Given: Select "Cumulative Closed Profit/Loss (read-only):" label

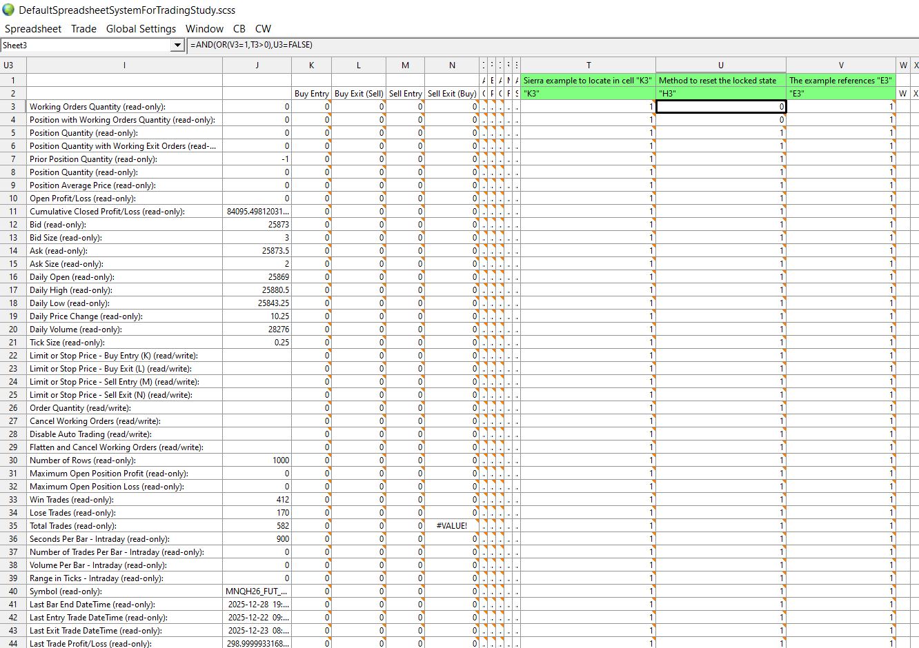Looking at the screenshot, I should click(107, 212).
